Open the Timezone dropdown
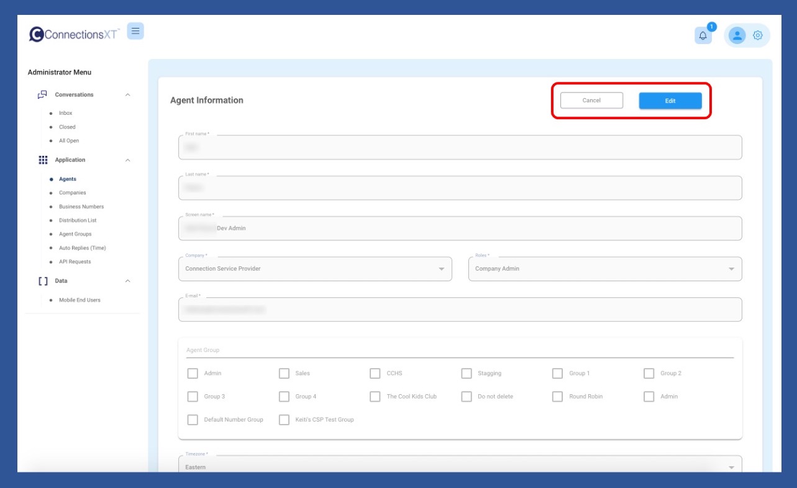Viewport: 797px width, 488px height. tap(460, 466)
